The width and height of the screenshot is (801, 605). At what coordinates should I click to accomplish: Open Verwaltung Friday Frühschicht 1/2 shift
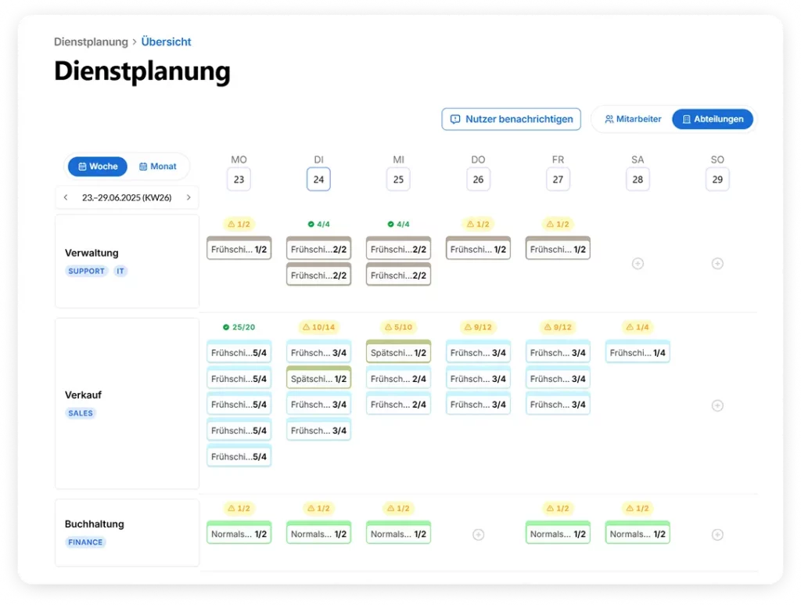pyautogui.click(x=558, y=248)
